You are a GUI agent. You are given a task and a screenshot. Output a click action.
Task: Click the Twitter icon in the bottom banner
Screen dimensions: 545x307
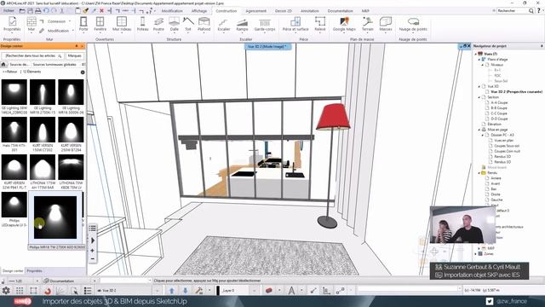click(x=490, y=301)
